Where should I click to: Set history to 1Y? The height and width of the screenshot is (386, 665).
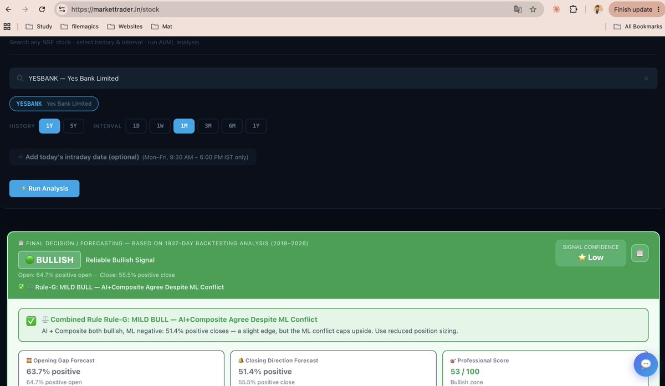click(x=49, y=126)
